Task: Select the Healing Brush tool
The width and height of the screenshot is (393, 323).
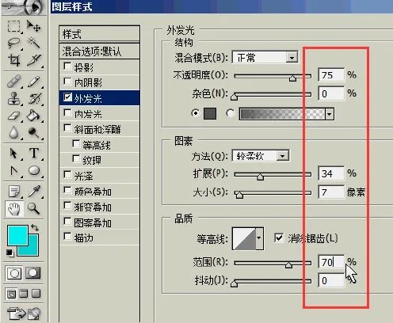Action: click(13, 82)
